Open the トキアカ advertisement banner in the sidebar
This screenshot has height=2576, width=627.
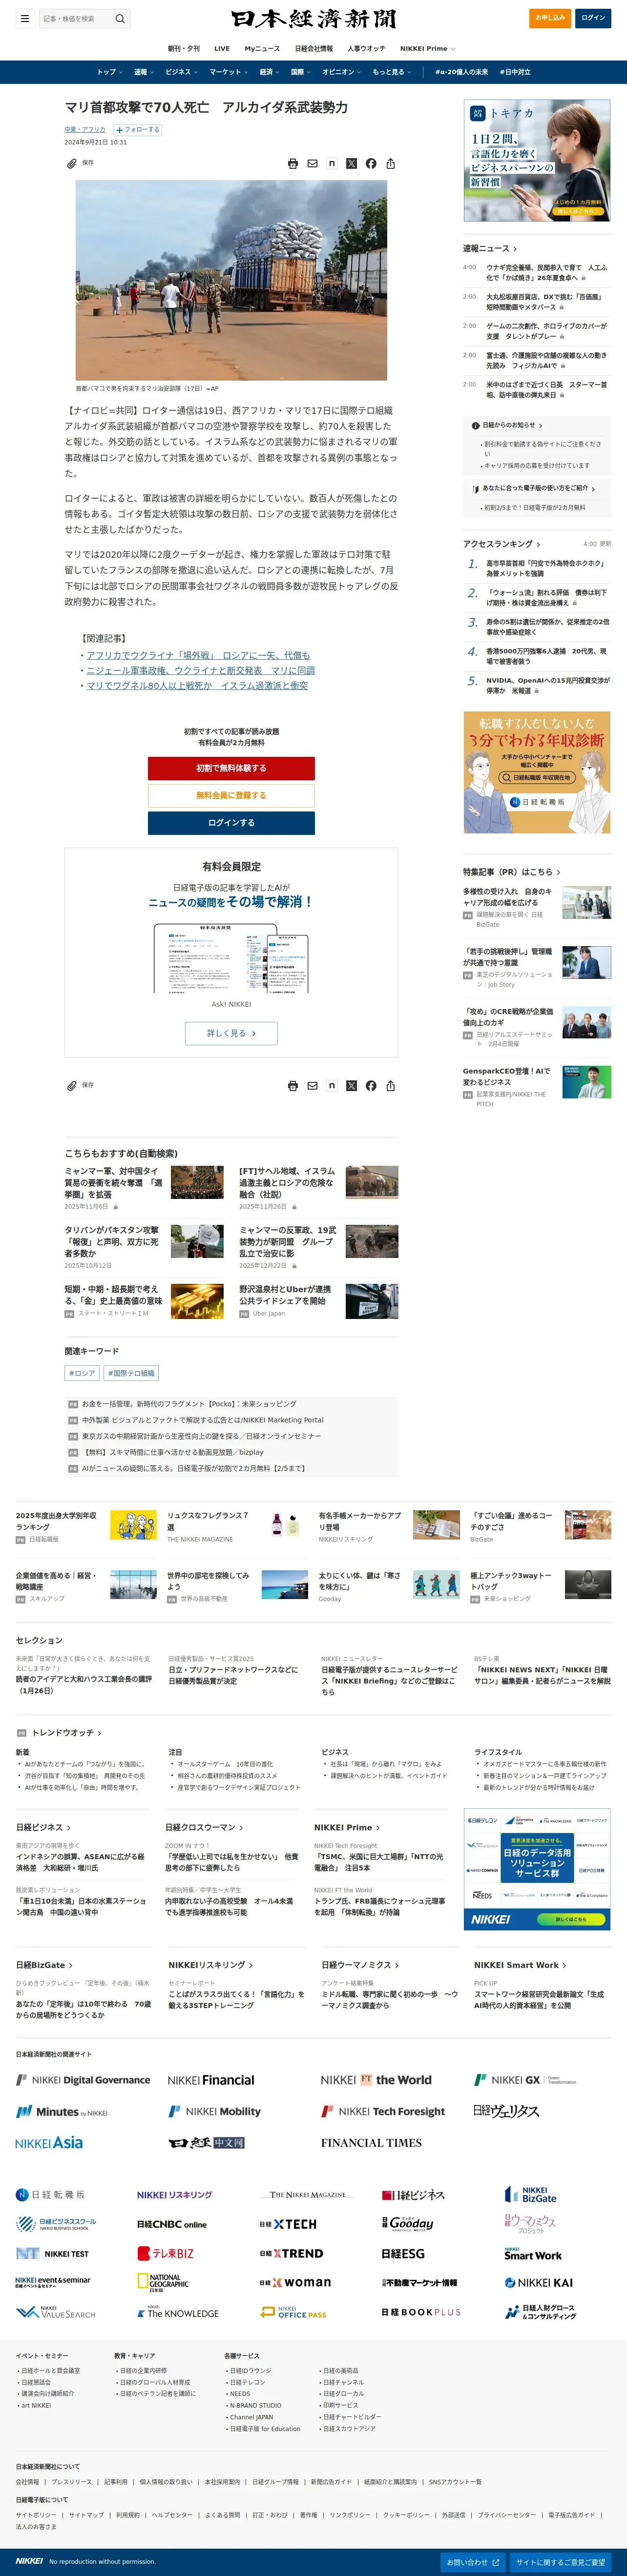coord(537,160)
